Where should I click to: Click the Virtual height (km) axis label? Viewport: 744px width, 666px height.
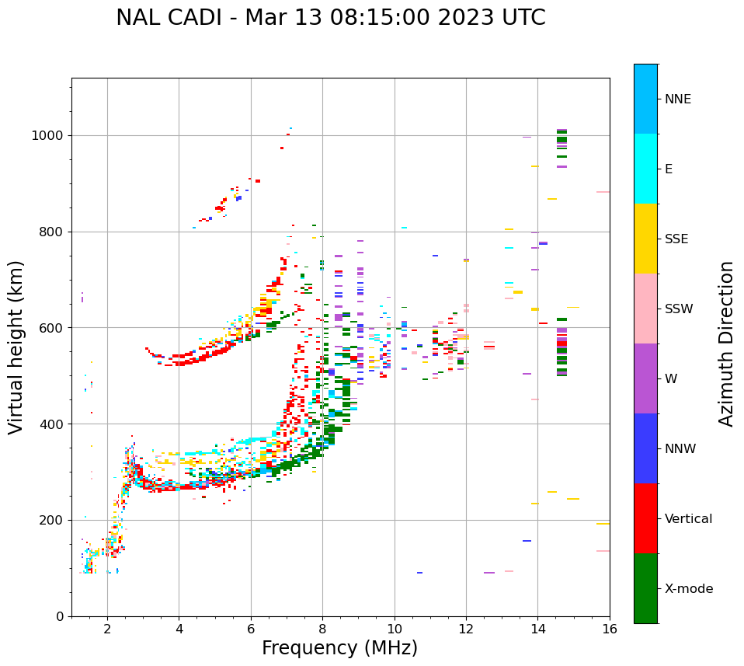click(16, 347)
